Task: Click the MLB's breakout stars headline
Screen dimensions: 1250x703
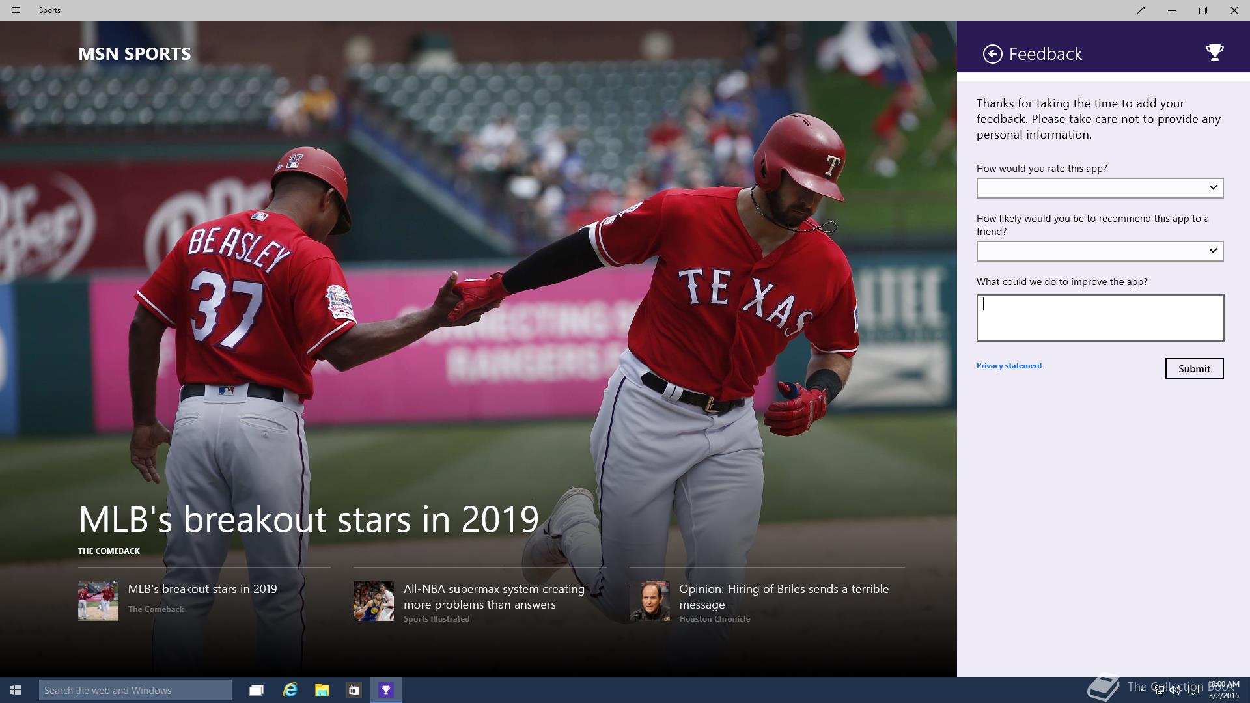Action: click(x=309, y=519)
